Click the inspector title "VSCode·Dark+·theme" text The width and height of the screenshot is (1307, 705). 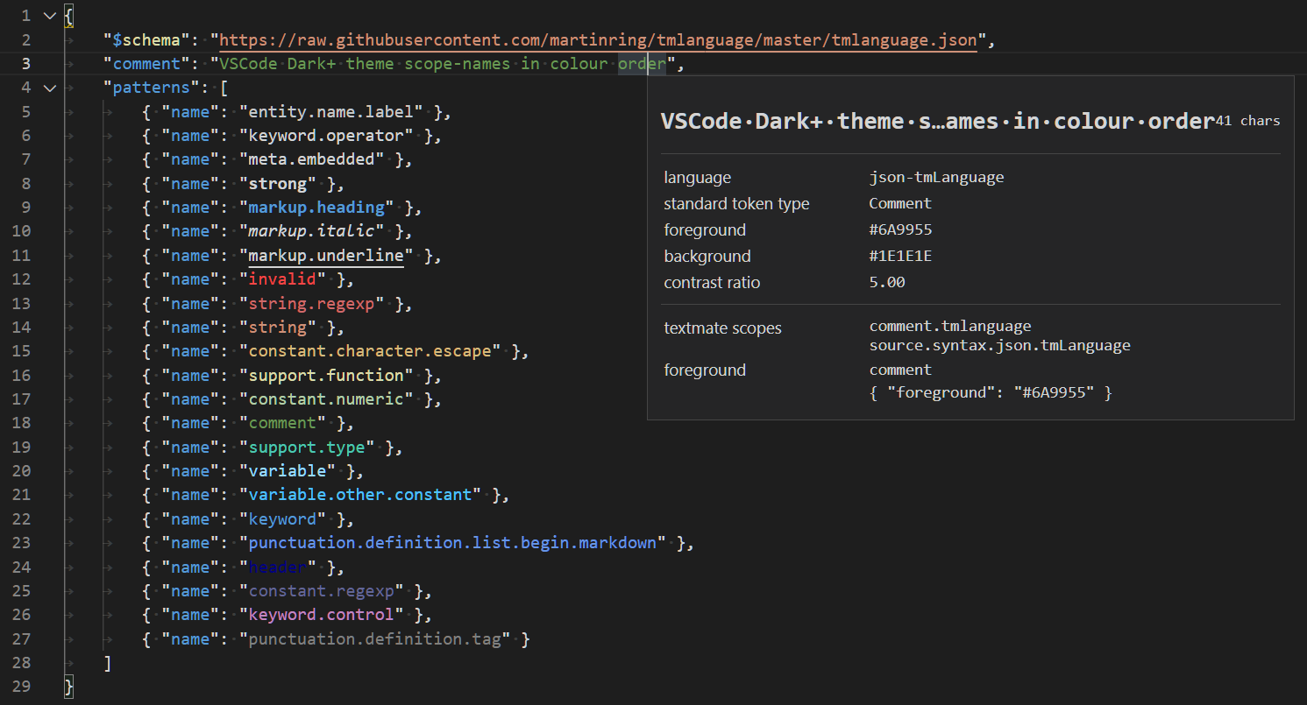(782, 122)
